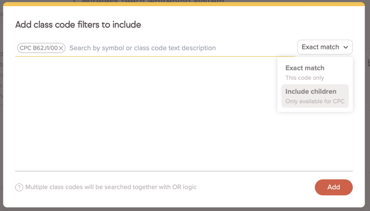Viewport: 370px width, 211px height.
Task: Click the Add button
Action: tap(334, 187)
